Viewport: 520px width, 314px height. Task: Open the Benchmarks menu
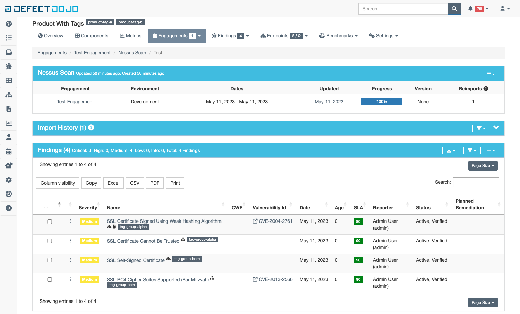338,35
